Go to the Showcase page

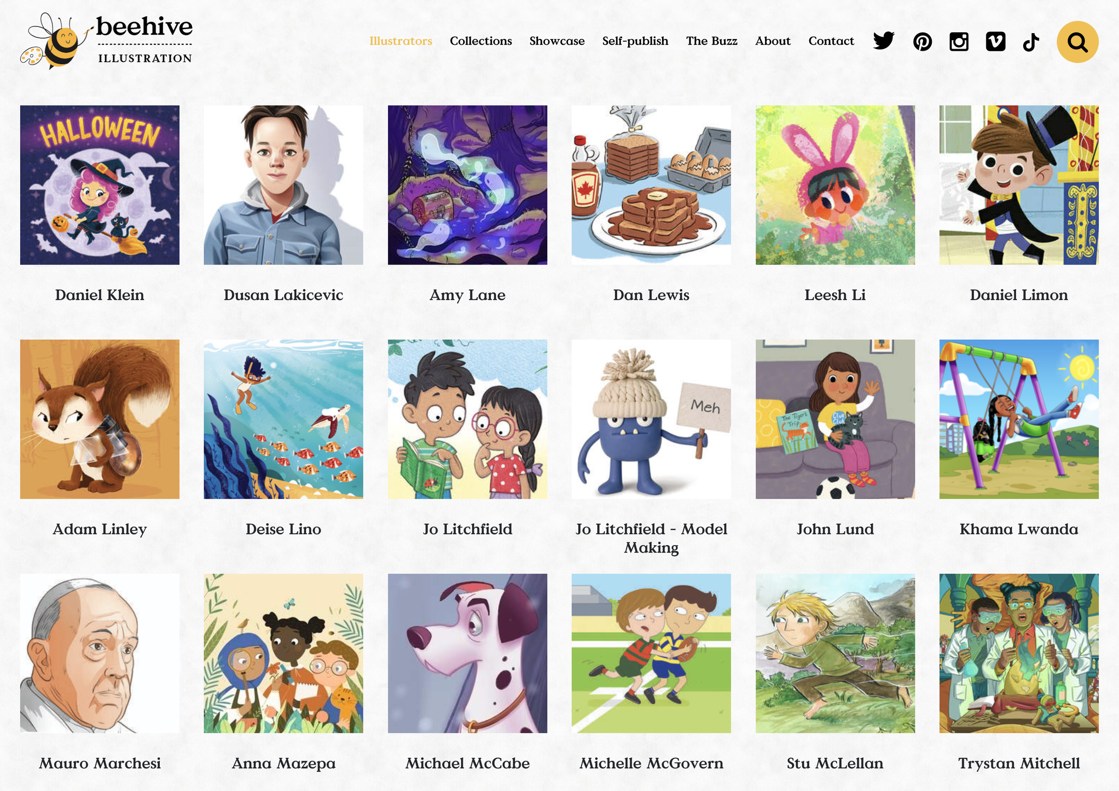pos(557,41)
